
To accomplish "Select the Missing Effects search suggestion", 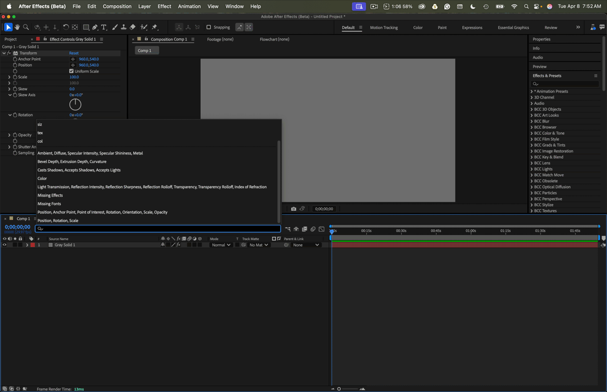I will point(50,195).
